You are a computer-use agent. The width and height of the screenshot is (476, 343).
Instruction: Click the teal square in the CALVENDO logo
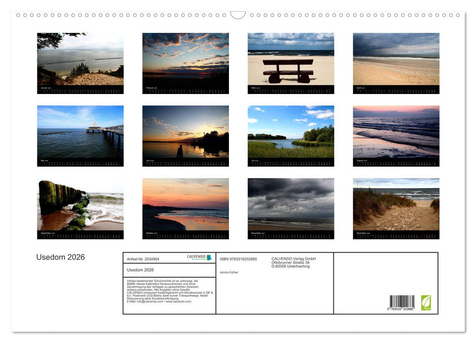(209, 258)
